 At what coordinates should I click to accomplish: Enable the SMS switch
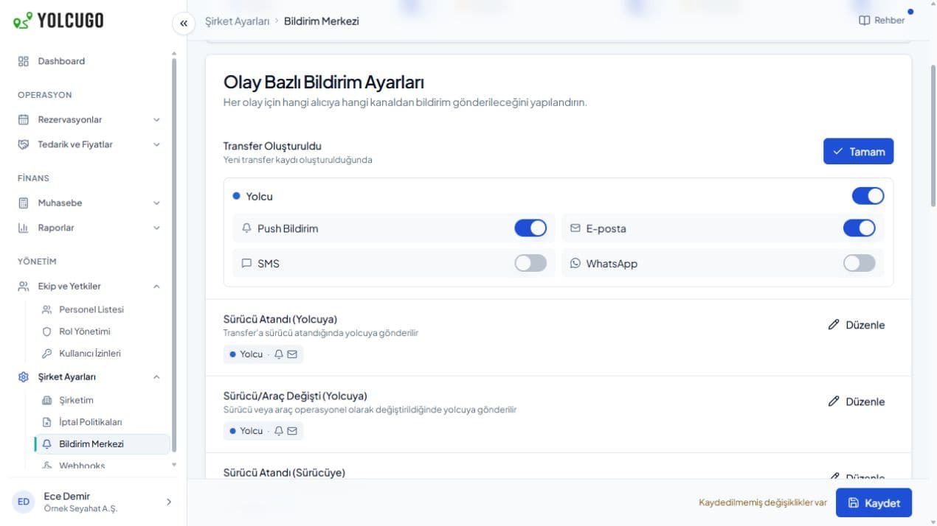[x=530, y=263]
